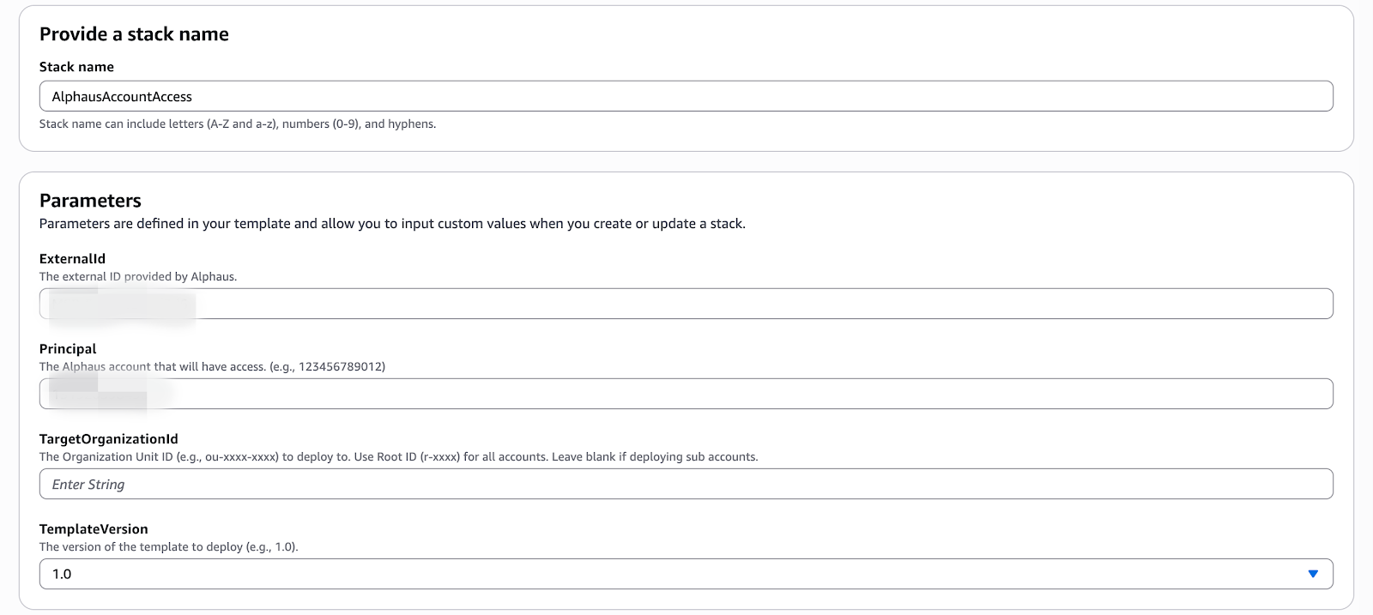Click the Parameters section title
Screen dimensions: 1373x615
(x=89, y=201)
